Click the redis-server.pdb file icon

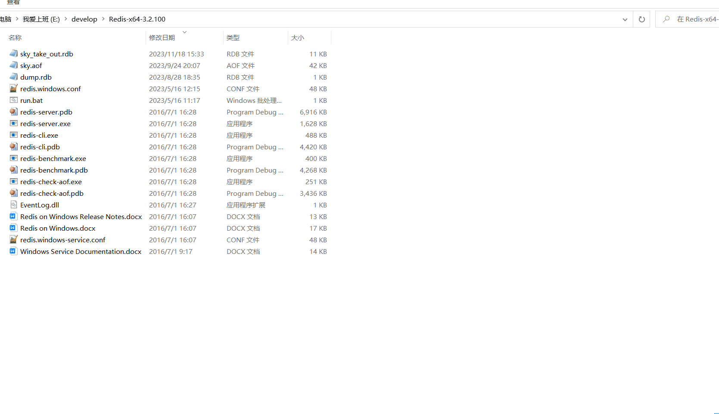(14, 112)
